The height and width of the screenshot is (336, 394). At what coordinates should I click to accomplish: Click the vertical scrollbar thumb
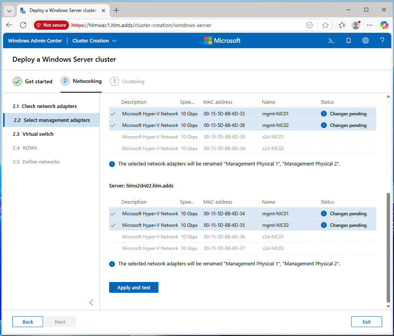click(388, 247)
